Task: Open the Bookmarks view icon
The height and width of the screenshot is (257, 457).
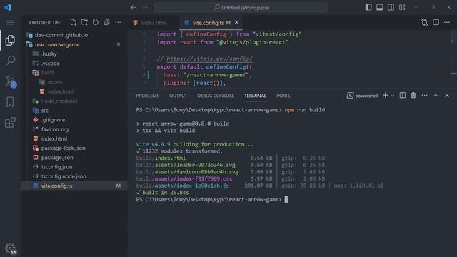Action: point(10,102)
